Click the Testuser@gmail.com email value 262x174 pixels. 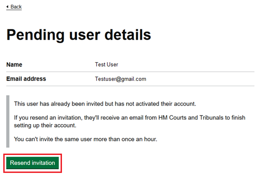pyautogui.click(x=120, y=79)
